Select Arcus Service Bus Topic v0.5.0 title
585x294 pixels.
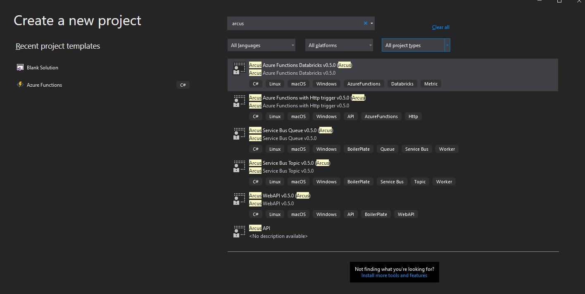point(290,163)
